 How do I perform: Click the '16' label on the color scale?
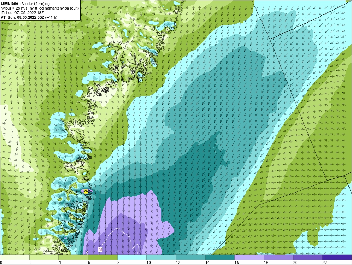point(237,263)
